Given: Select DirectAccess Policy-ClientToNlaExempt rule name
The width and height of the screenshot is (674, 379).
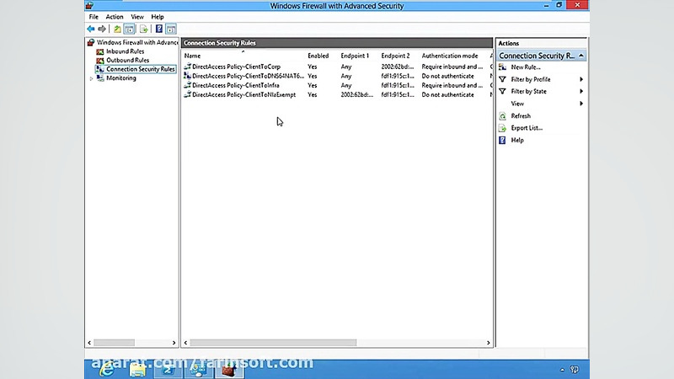Looking at the screenshot, I should tap(243, 95).
